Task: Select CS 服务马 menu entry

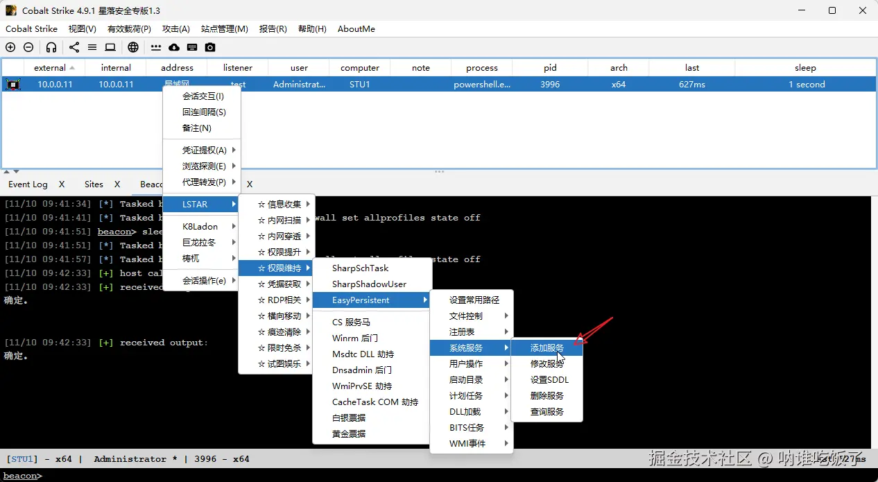Action: point(372,322)
